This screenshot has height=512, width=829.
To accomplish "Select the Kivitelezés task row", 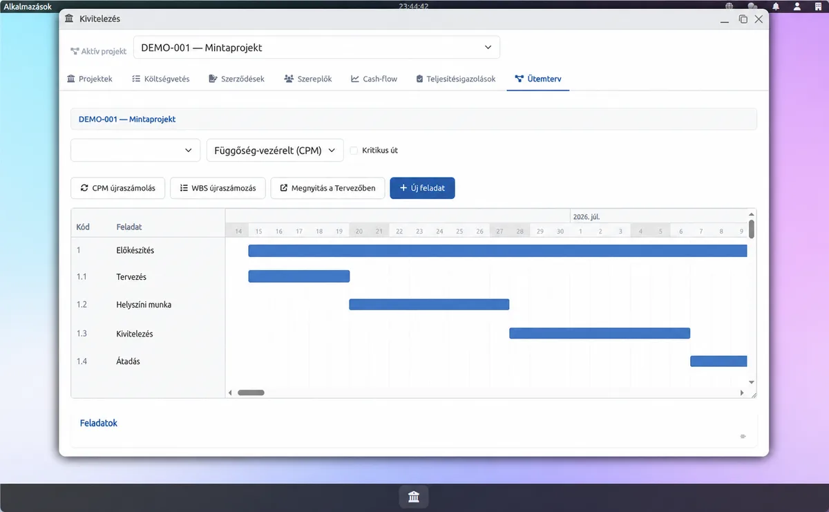I will 148,334.
